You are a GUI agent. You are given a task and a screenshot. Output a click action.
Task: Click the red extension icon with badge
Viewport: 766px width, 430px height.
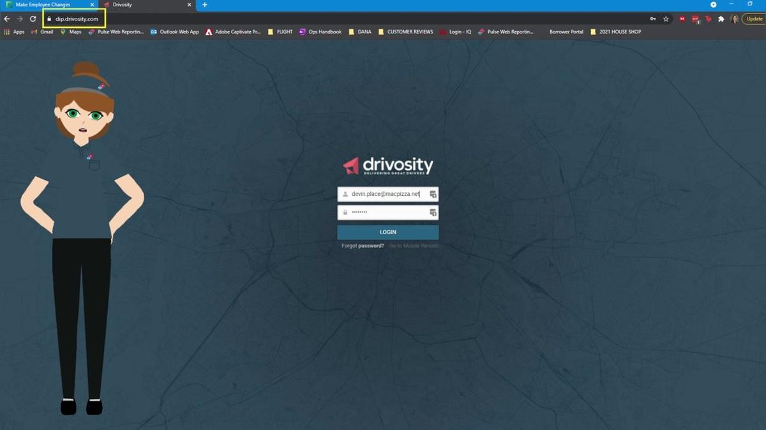point(696,19)
